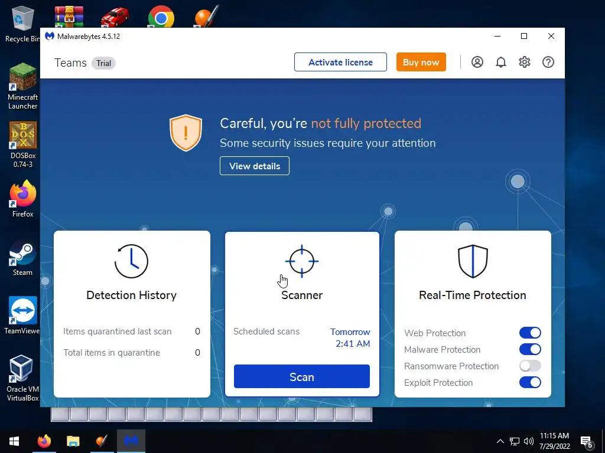Click 'Some security issues require your attention' text
605x453 pixels.
point(327,143)
